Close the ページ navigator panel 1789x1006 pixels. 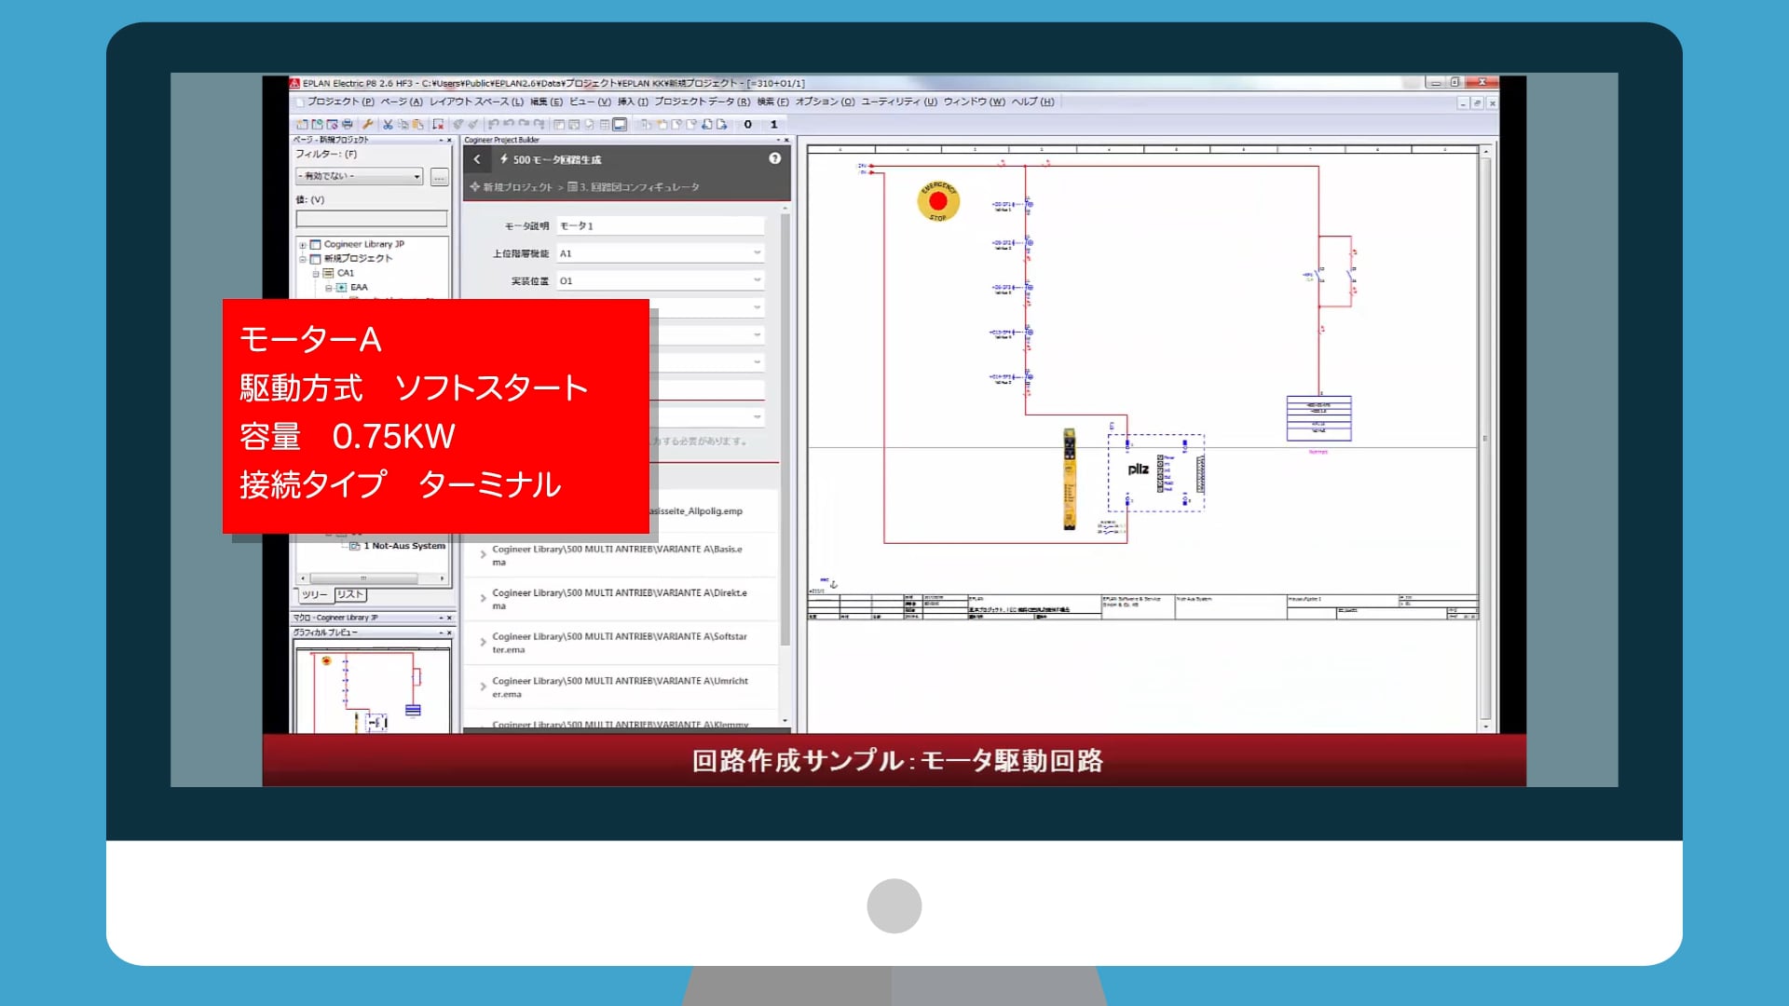449,140
